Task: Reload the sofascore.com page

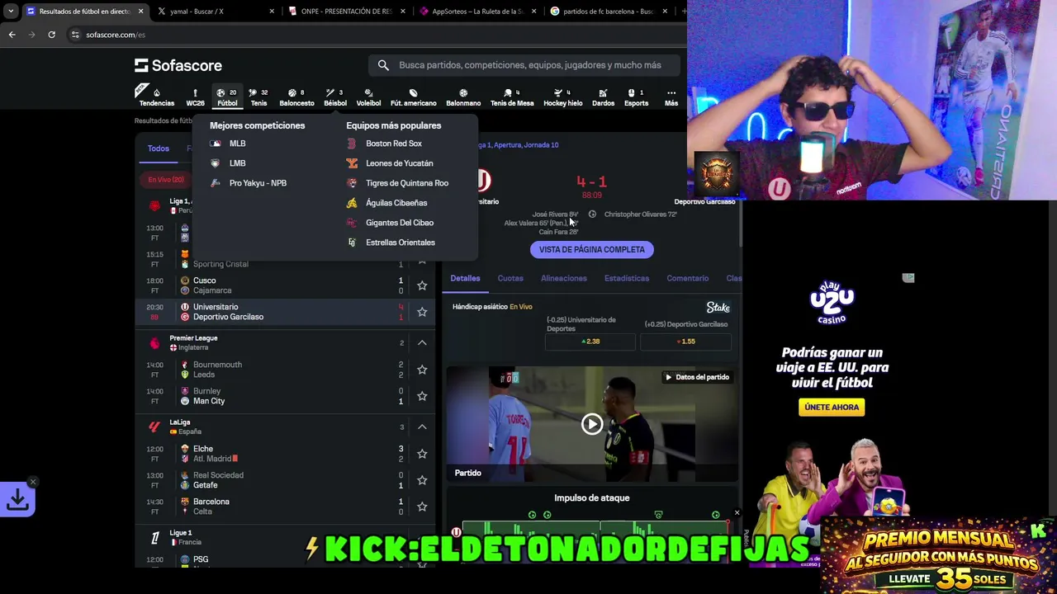Action: tap(51, 35)
